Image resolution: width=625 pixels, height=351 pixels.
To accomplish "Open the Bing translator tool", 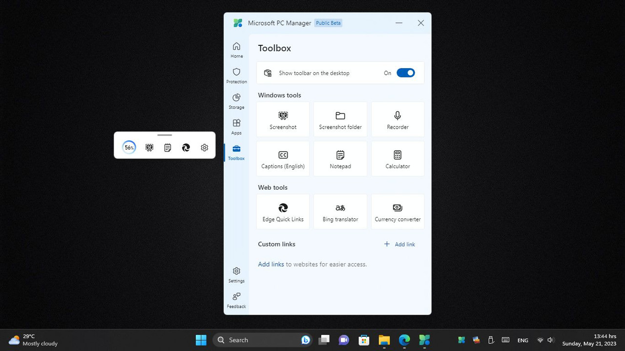I will pos(340,211).
